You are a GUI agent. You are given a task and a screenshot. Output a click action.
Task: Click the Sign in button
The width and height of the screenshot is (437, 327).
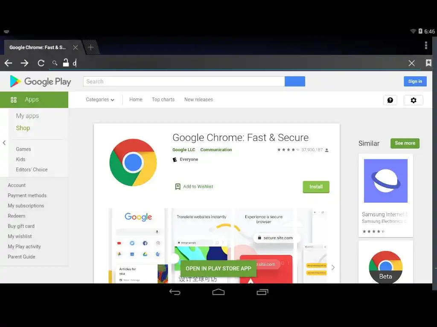click(415, 81)
